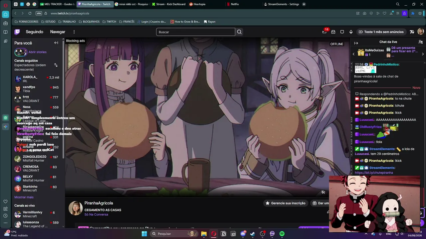Viewport: 426px width, 239px height.
Task: Show previous gift leaderboard entry
Action: point(353,54)
